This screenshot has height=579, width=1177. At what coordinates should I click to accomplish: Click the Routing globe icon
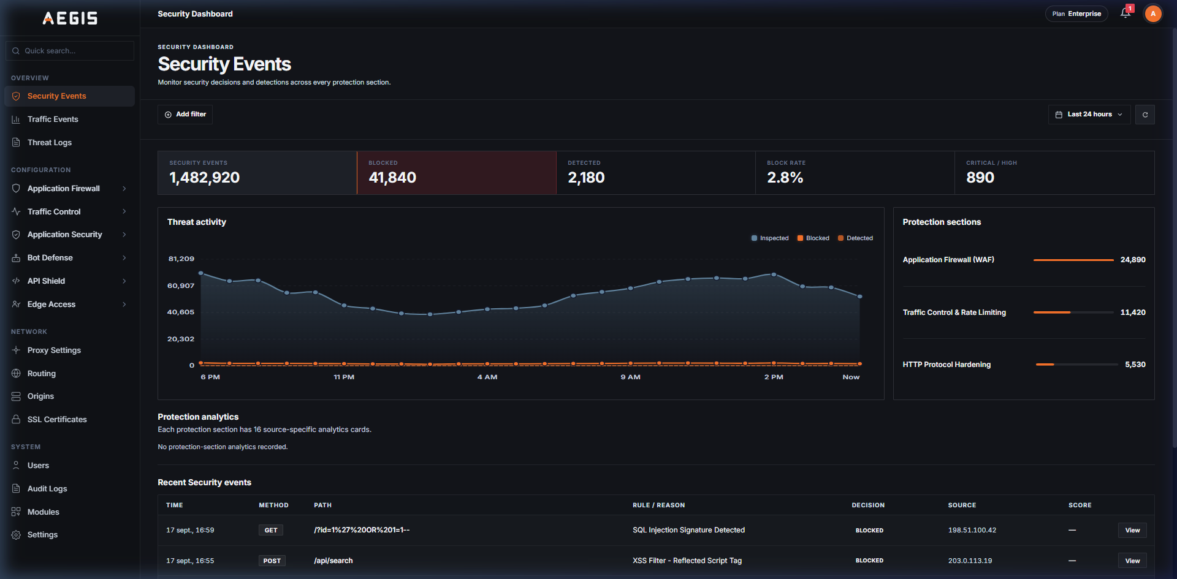tap(16, 374)
